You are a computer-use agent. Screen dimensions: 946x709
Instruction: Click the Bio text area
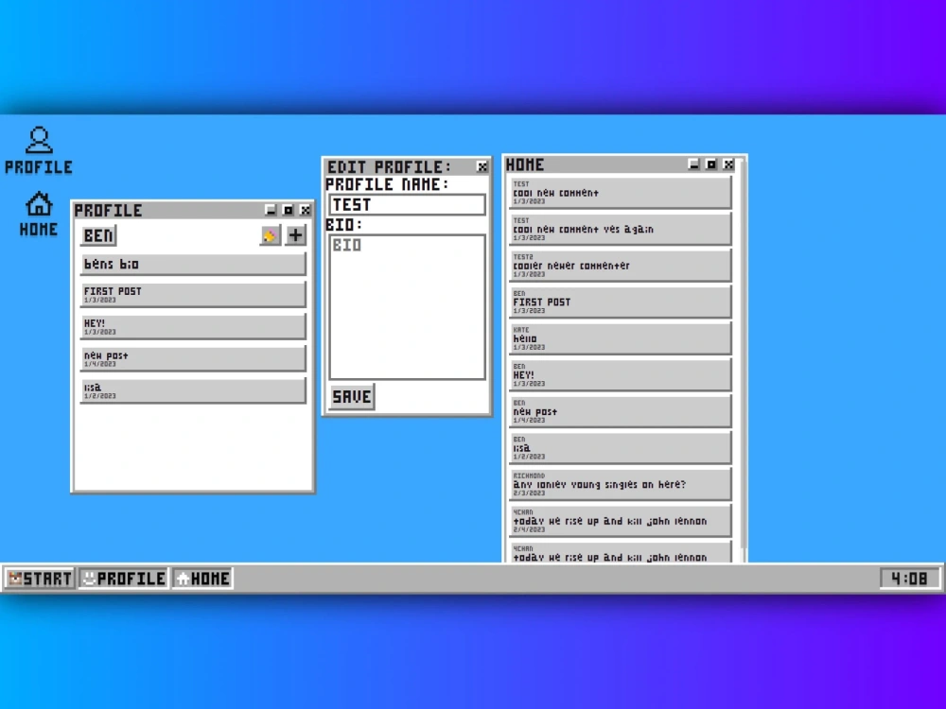(x=407, y=307)
